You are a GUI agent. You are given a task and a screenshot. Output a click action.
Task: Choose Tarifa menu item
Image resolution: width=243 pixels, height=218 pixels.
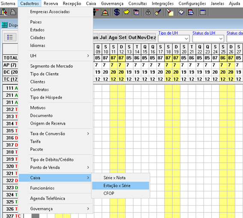click(55, 141)
